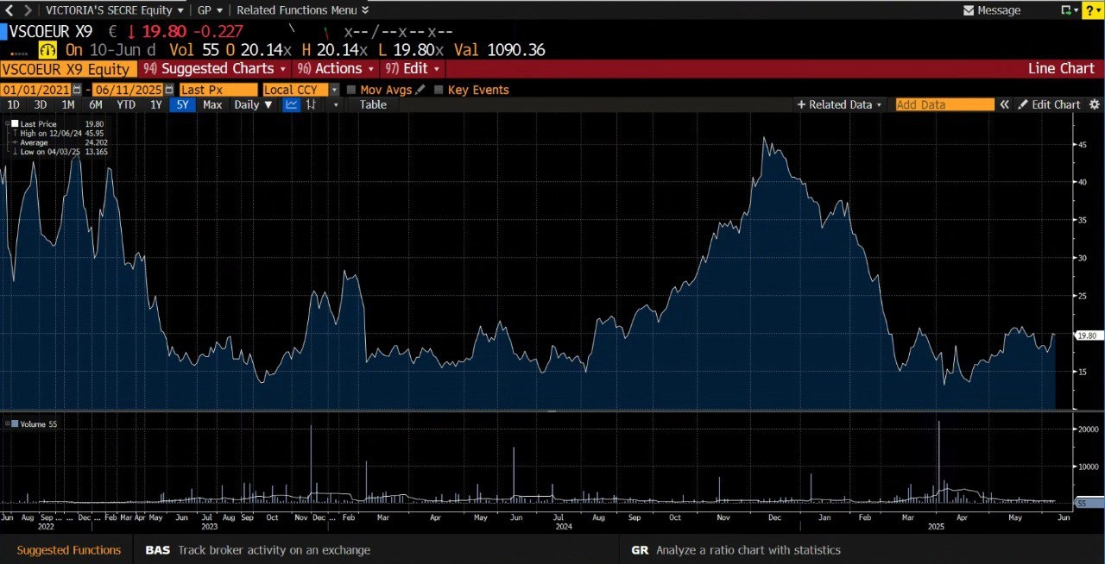Click the Suggested Functions label
The width and height of the screenshot is (1105, 564).
[x=69, y=549]
